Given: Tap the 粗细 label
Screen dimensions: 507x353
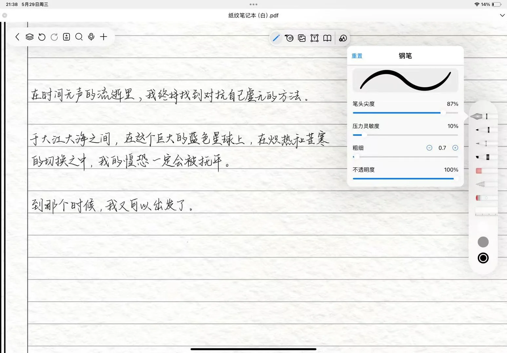Looking at the screenshot, I should click(x=358, y=148).
